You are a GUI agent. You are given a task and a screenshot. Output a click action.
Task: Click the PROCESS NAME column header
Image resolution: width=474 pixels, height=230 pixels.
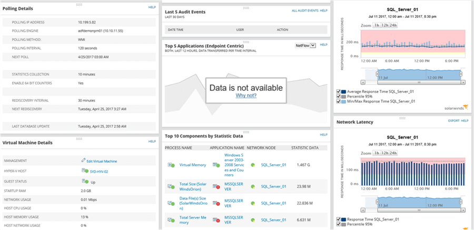pyautogui.click(x=179, y=148)
